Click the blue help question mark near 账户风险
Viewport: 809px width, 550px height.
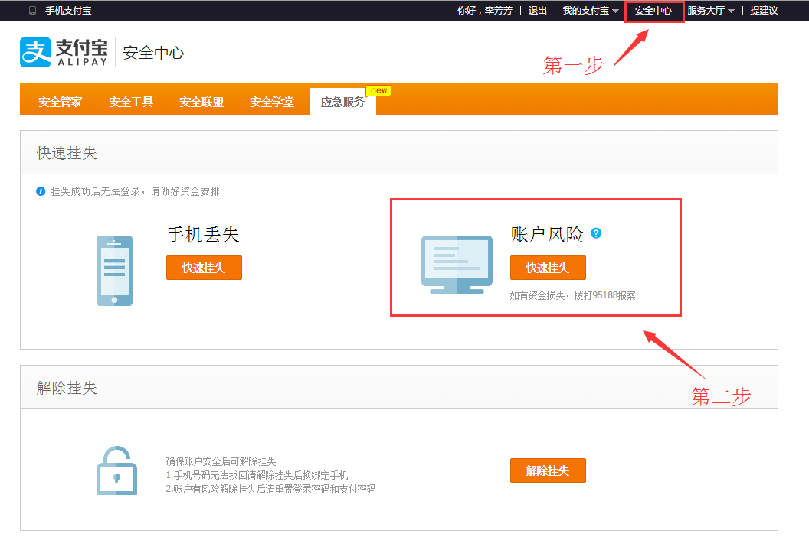click(596, 233)
